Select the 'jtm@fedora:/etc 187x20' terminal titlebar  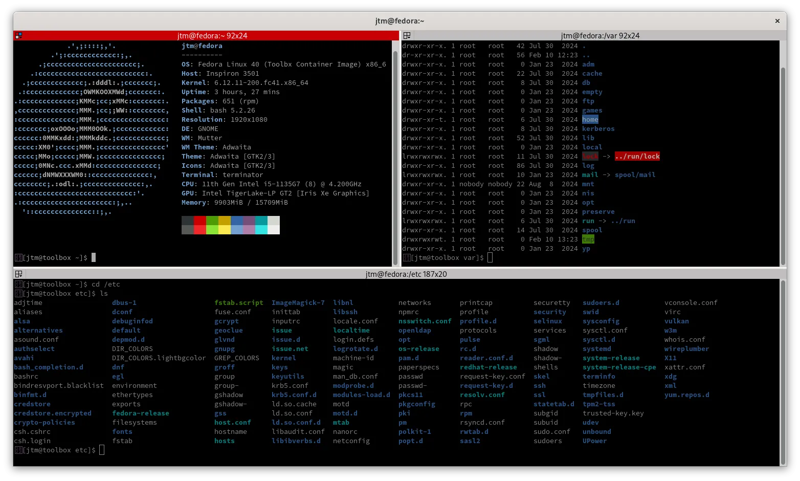coord(406,274)
